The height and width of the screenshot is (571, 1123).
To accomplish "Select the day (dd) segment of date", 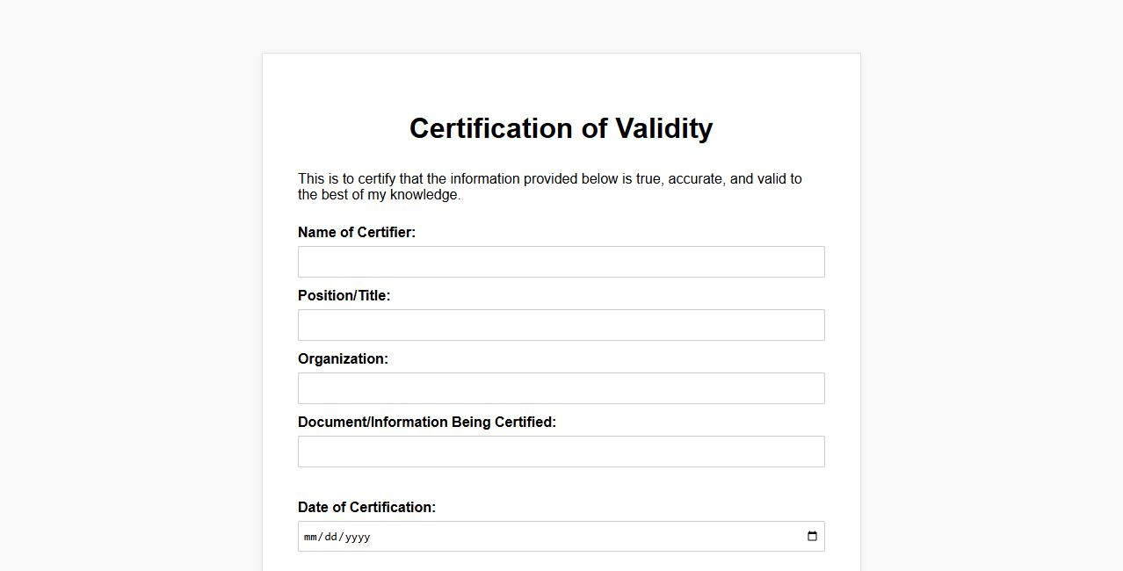I will point(331,537).
